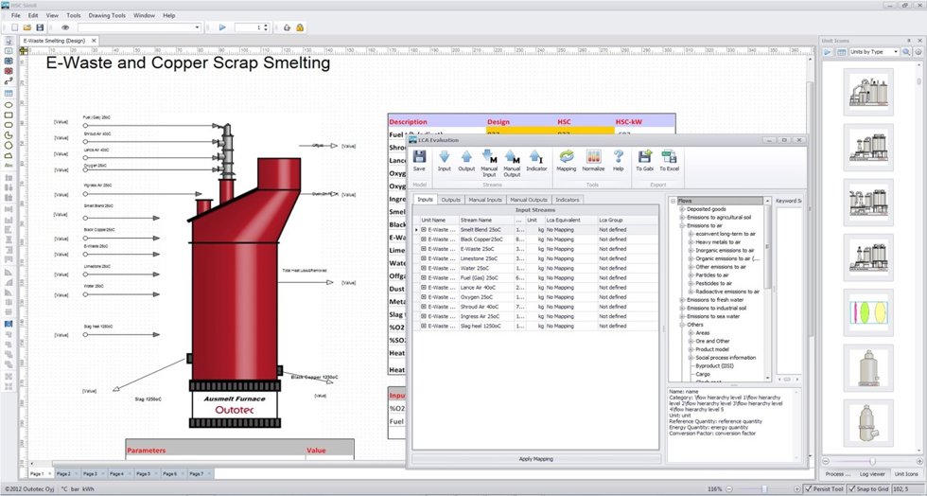Expand the Smelt Blend 25oC row
This screenshot has height=496, width=927.
point(424,230)
